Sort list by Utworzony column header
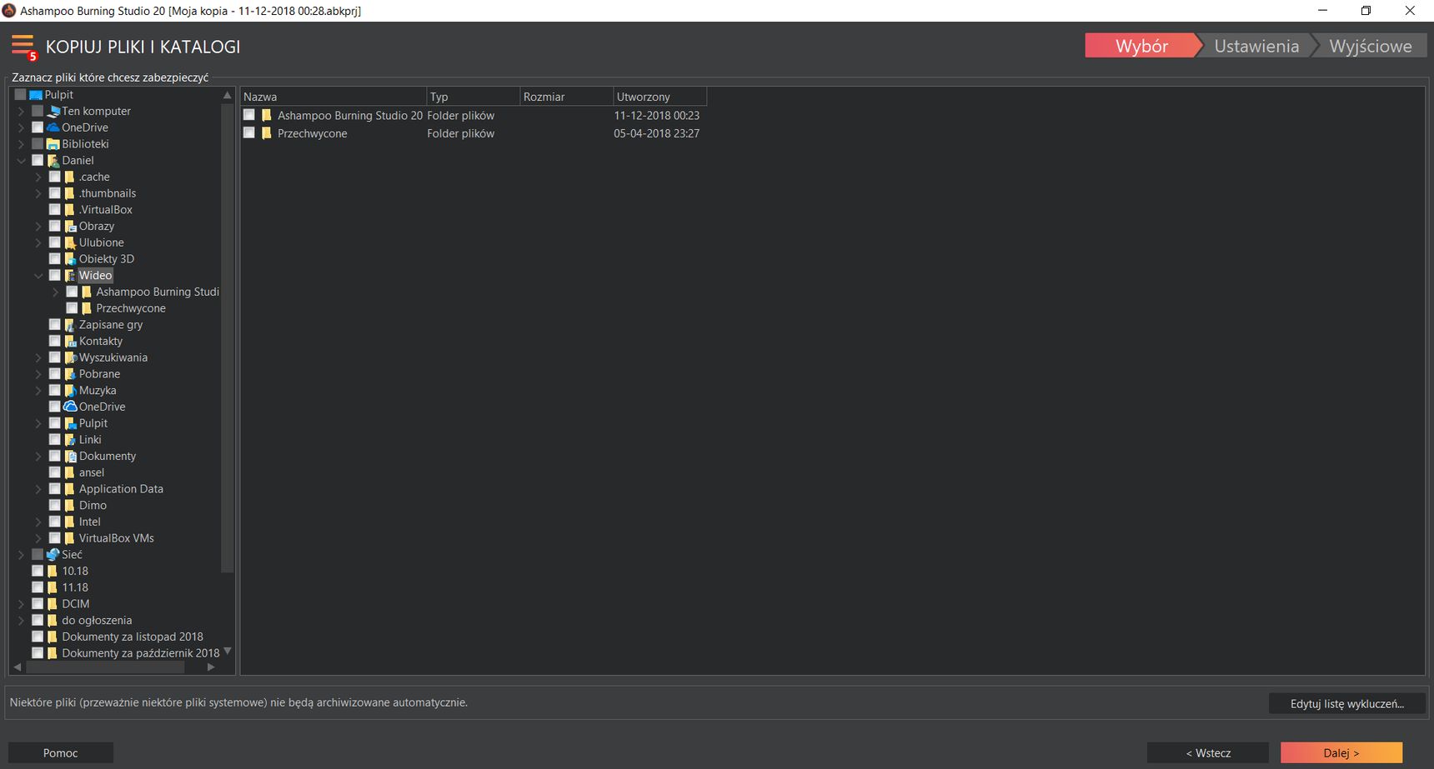 coord(659,97)
